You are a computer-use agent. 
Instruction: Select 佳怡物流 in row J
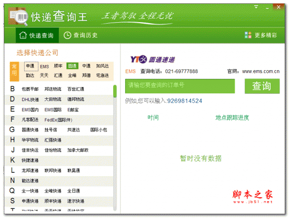(53, 150)
